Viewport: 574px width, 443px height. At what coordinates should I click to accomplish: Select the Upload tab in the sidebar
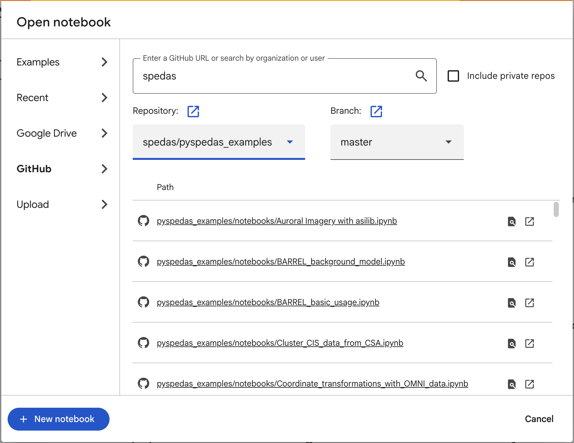(x=62, y=204)
